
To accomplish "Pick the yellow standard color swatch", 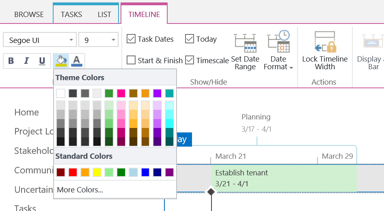I will pyautogui.click(x=97, y=172).
